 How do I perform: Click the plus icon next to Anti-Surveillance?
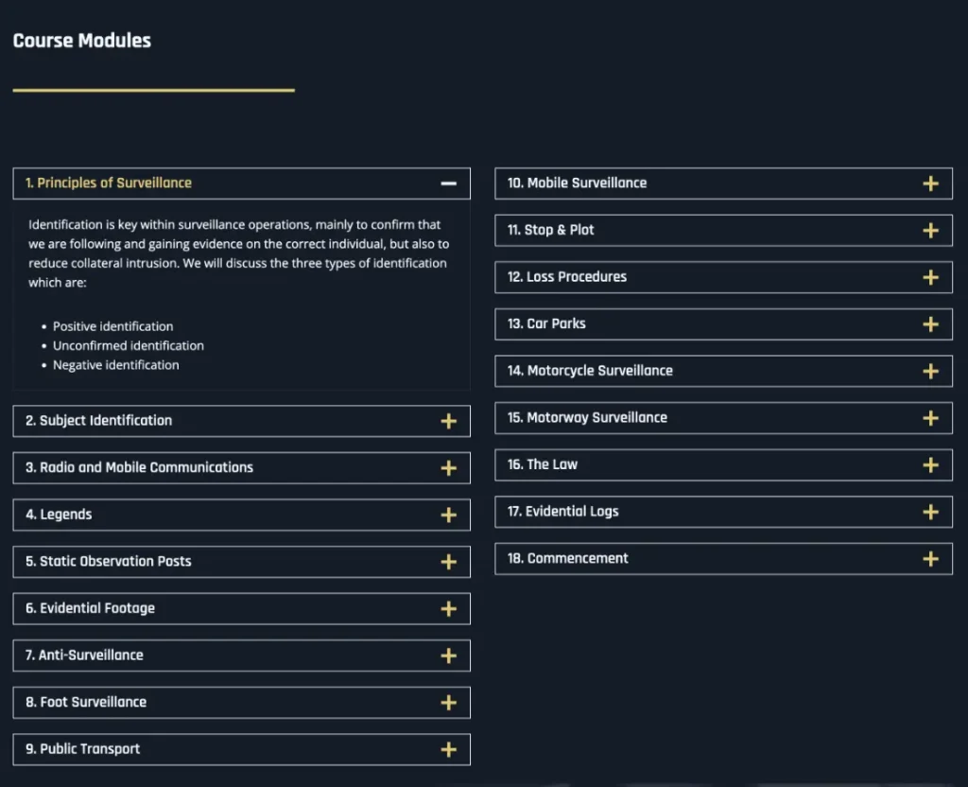pyautogui.click(x=449, y=656)
